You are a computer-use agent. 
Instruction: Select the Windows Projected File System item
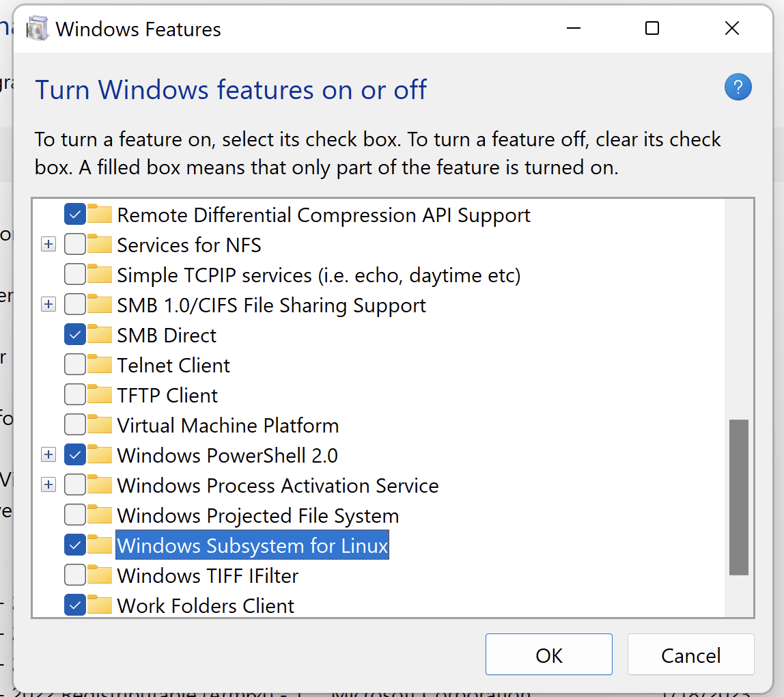[257, 515]
